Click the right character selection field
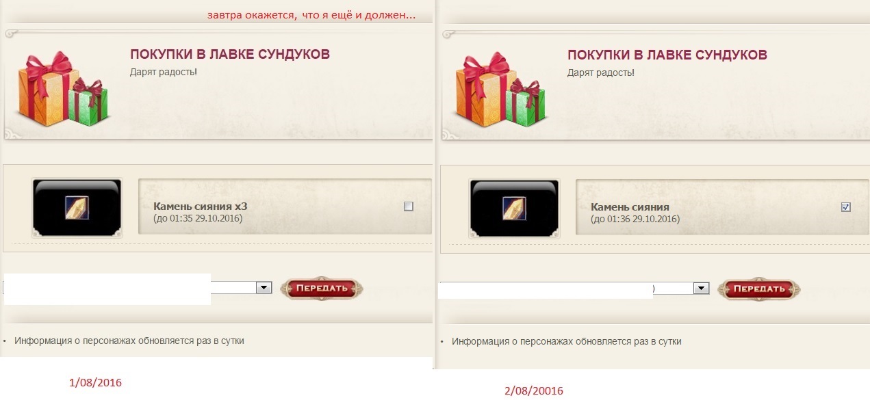Screen dimensions: 870x400 tap(574, 288)
